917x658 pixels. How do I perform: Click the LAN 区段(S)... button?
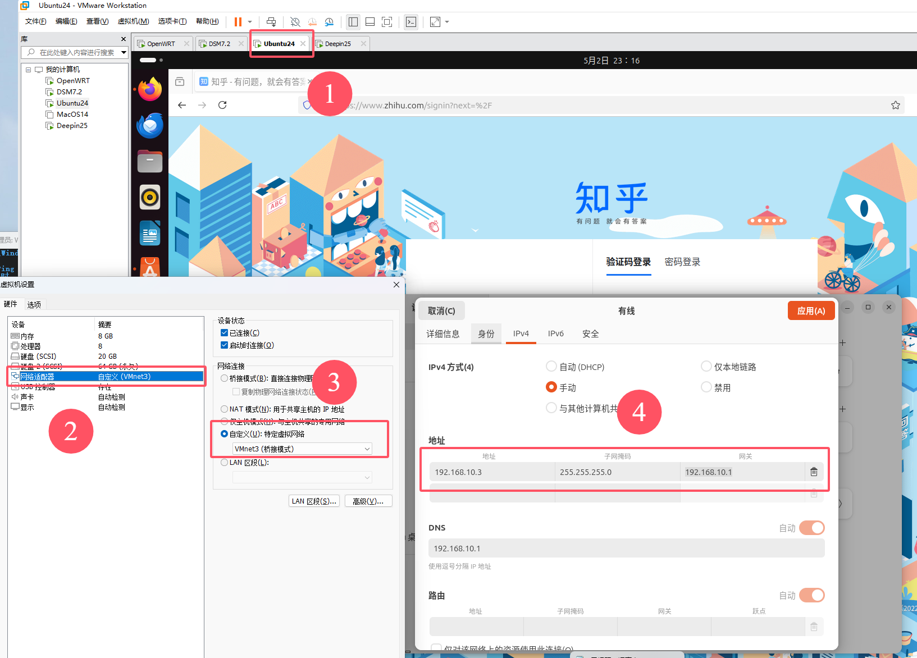[x=314, y=501]
